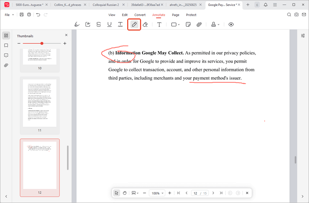309x203 pixels.
Task: Open a new tab with plus button
Action: [248, 5]
